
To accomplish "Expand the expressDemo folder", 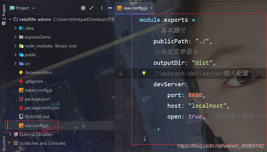I will pyautogui.click(x=16, y=37).
